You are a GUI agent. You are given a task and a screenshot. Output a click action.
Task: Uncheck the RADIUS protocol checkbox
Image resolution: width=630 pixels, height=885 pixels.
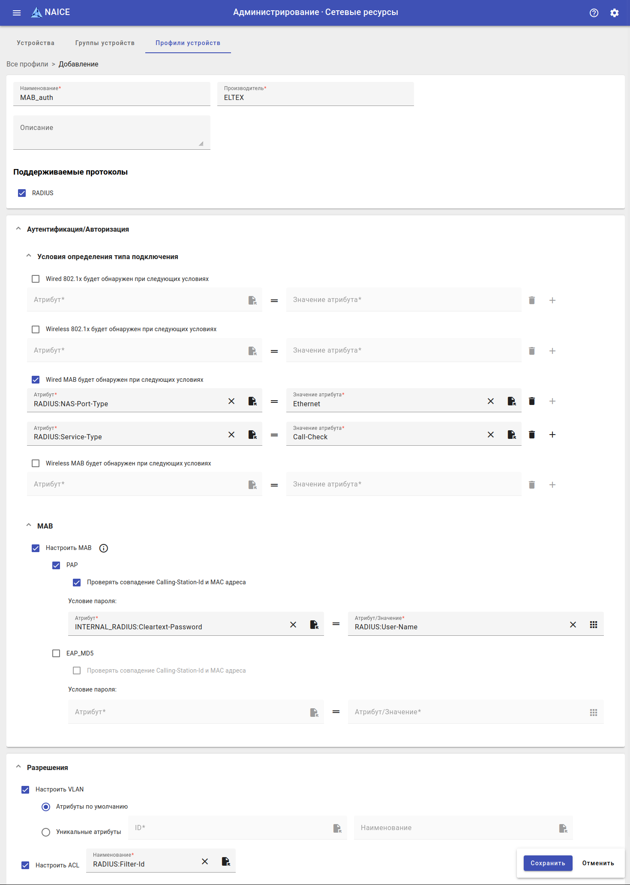pyautogui.click(x=22, y=193)
